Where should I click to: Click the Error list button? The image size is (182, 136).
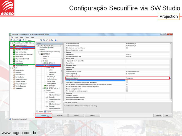click(x=44, y=115)
